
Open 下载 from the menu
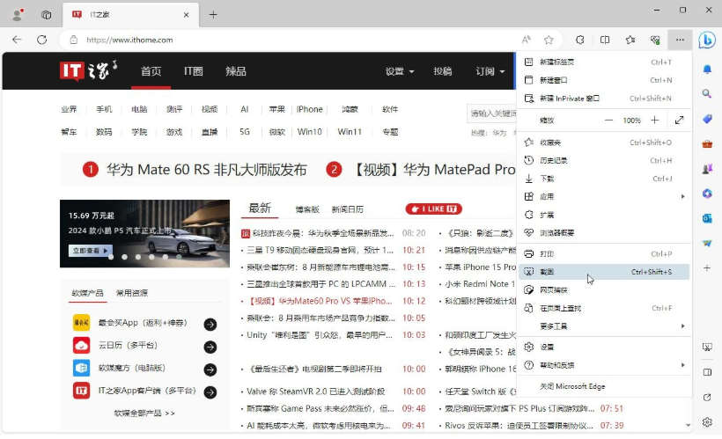tap(604, 179)
